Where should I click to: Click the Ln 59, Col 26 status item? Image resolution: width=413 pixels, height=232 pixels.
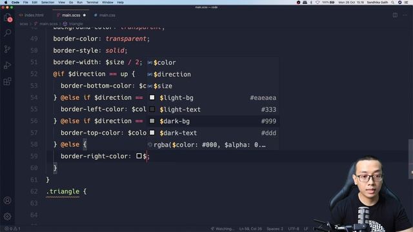pyautogui.click(x=250, y=229)
